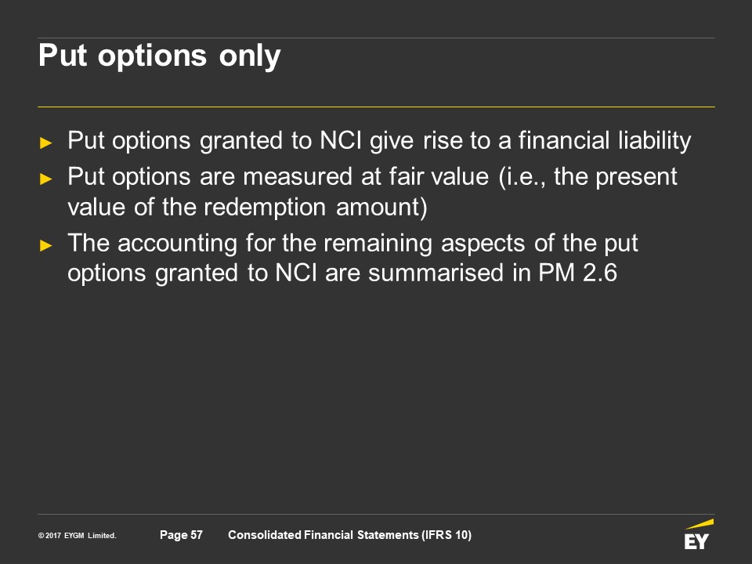The image size is (752, 564).
Task: Click the 'Page 57' footer label
Action: 181,535
